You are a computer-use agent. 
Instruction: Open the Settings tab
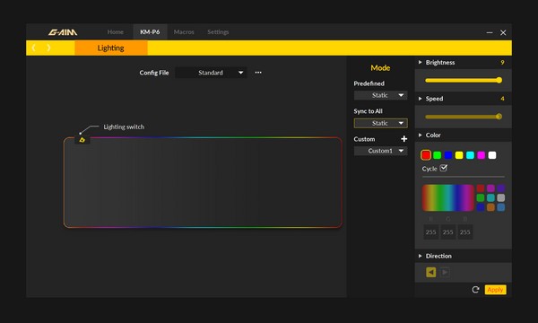[x=218, y=32]
